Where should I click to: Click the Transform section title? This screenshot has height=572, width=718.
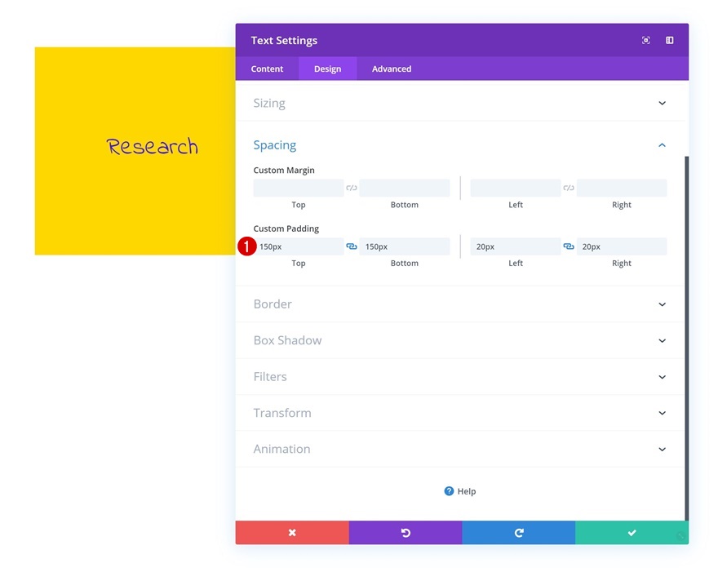tap(282, 413)
